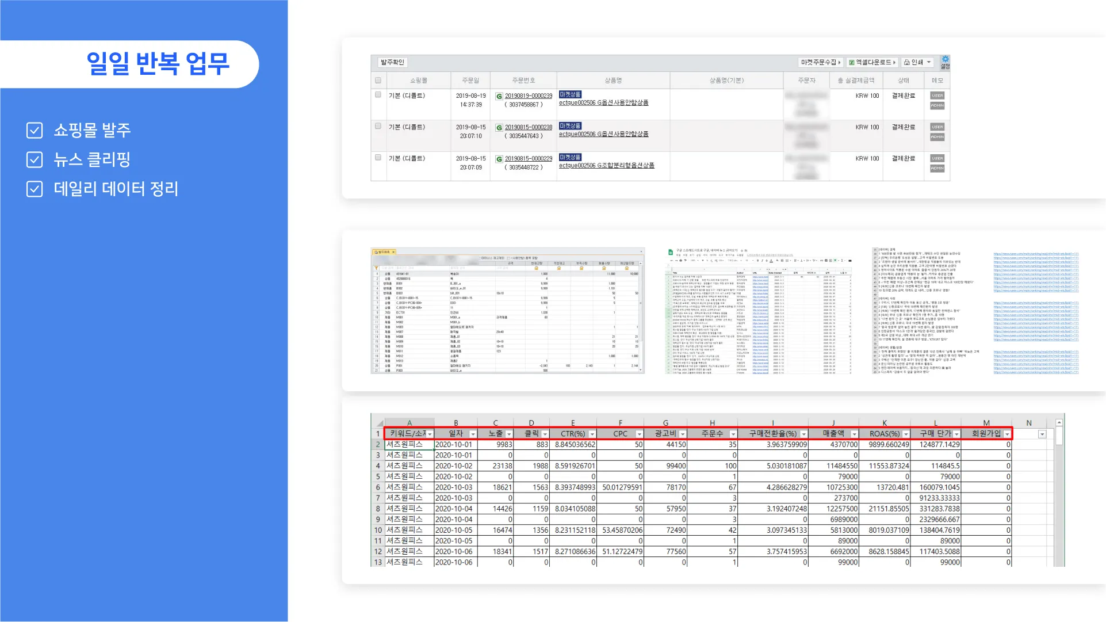Click the spreadsheet vertical scrollbar up arrow

[1059, 423]
